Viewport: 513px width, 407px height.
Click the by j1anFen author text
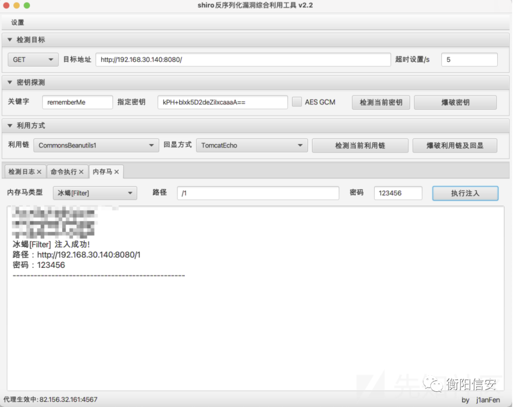pyautogui.click(x=481, y=400)
